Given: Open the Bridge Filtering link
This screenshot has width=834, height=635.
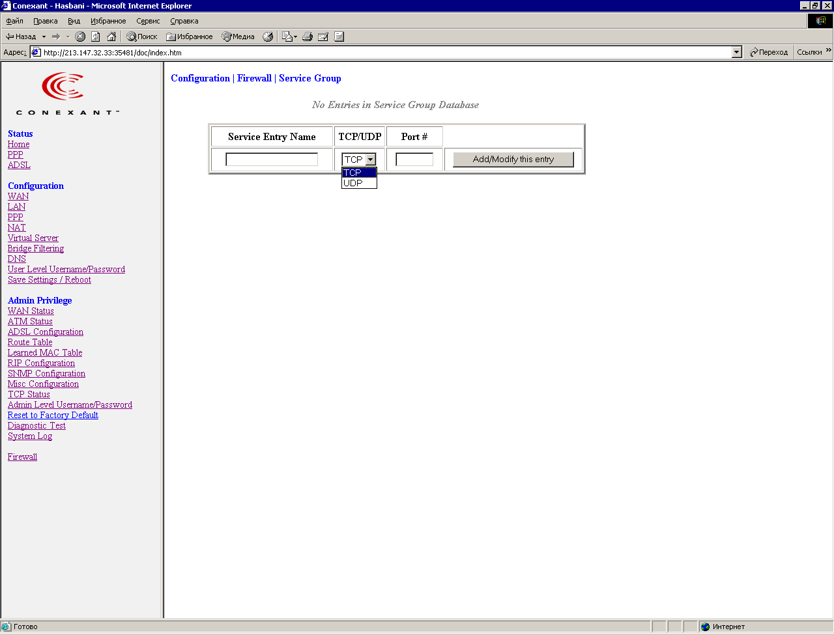Looking at the screenshot, I should (x=36, y=248).
